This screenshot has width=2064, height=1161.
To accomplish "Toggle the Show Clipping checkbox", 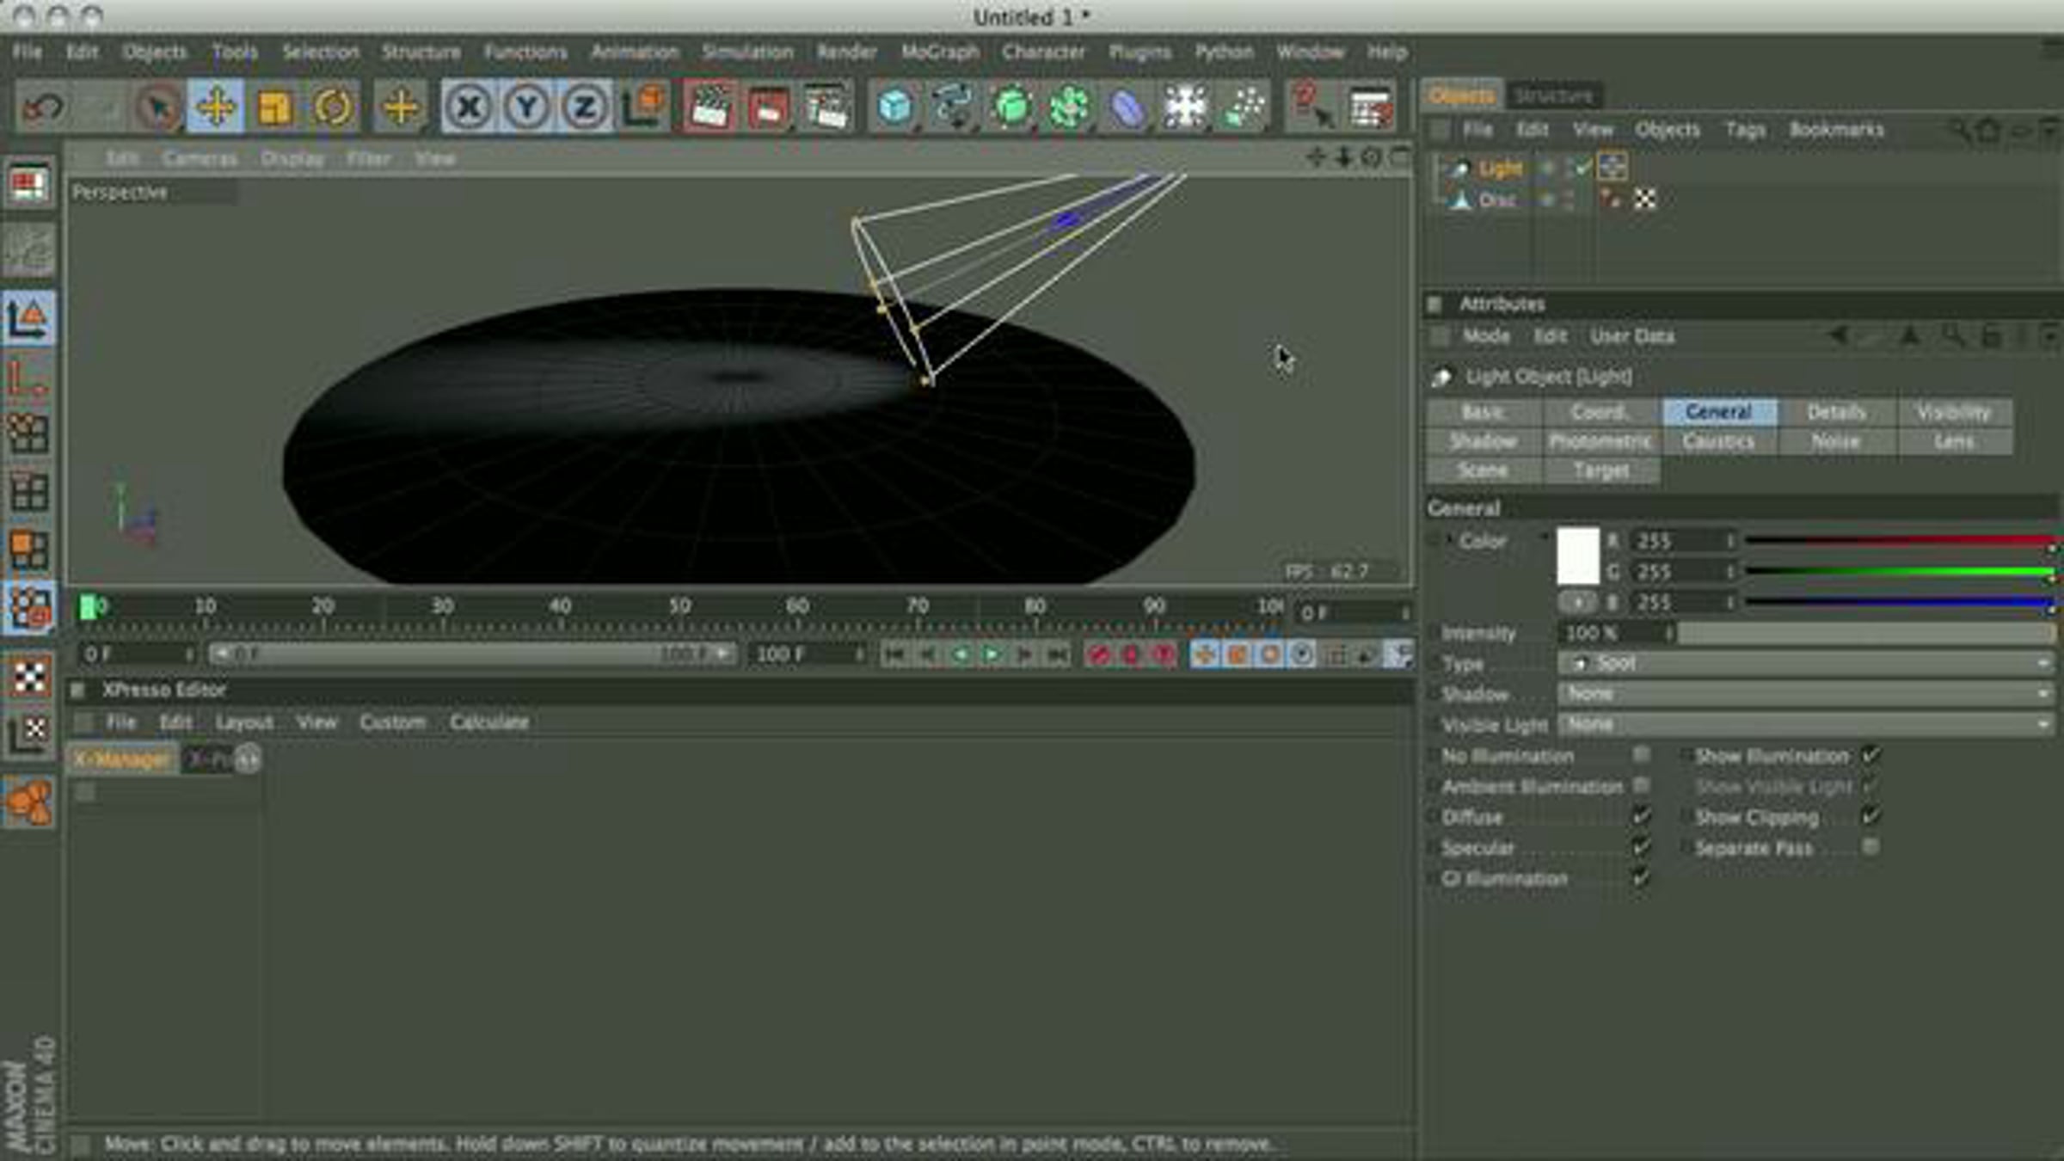I will pos(1870,816).
